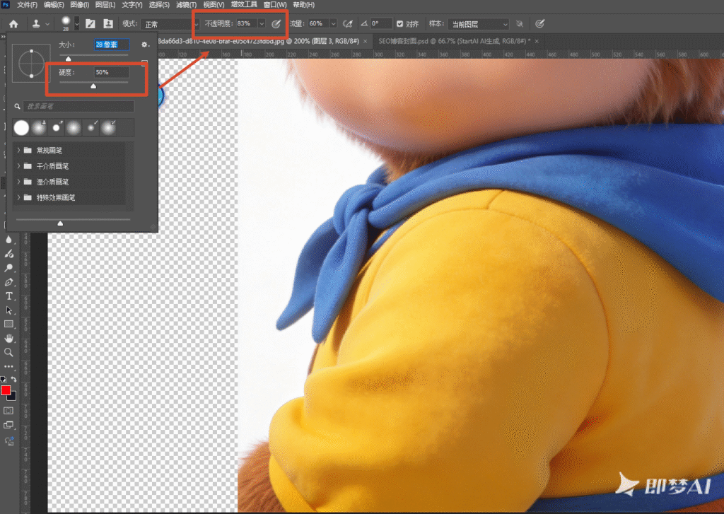Click the brush thumbnail size slider handle

pyautogui.click(x=60, y=223)
